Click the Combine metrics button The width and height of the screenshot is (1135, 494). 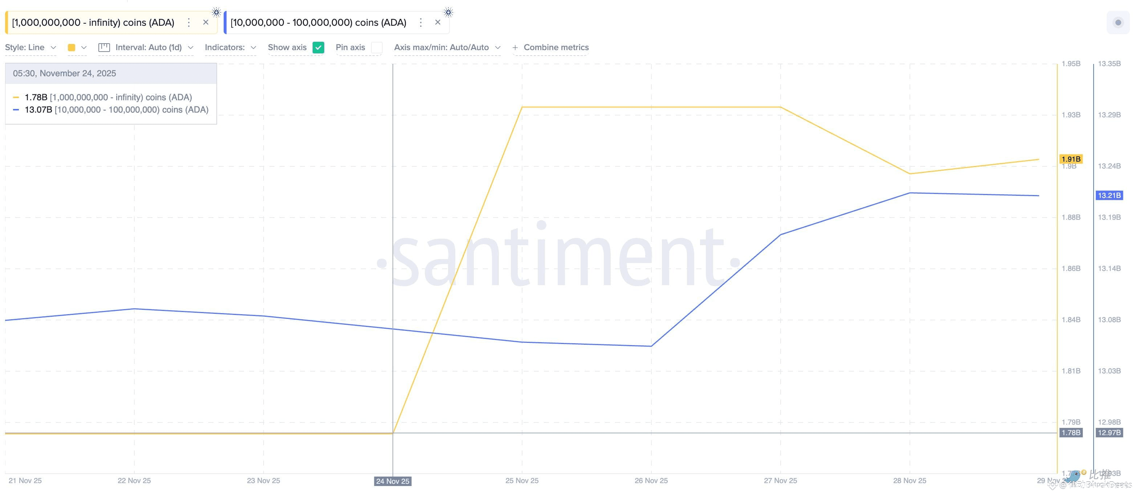point(556,48)
